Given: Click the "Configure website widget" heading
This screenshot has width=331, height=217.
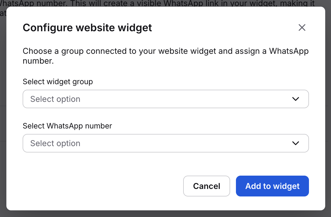Looking at the screenshot, I should click(x=87, y=28).
